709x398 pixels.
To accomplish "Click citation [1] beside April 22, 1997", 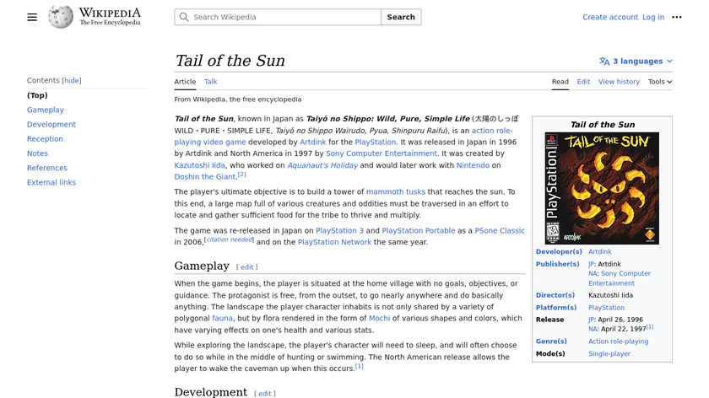I will pos(650,326).
